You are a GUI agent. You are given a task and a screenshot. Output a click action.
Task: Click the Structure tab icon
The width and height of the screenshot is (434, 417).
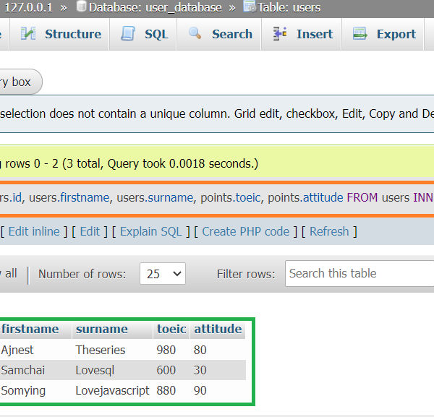[28, 34]
